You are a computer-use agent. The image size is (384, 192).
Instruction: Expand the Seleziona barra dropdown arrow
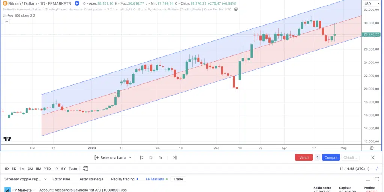tap(130, 158)
